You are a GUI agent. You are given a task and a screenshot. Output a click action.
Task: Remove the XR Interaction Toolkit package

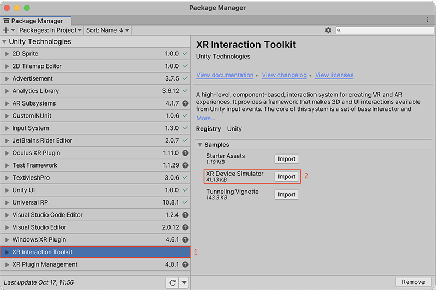pyautogui.click(x=413, y=282)
